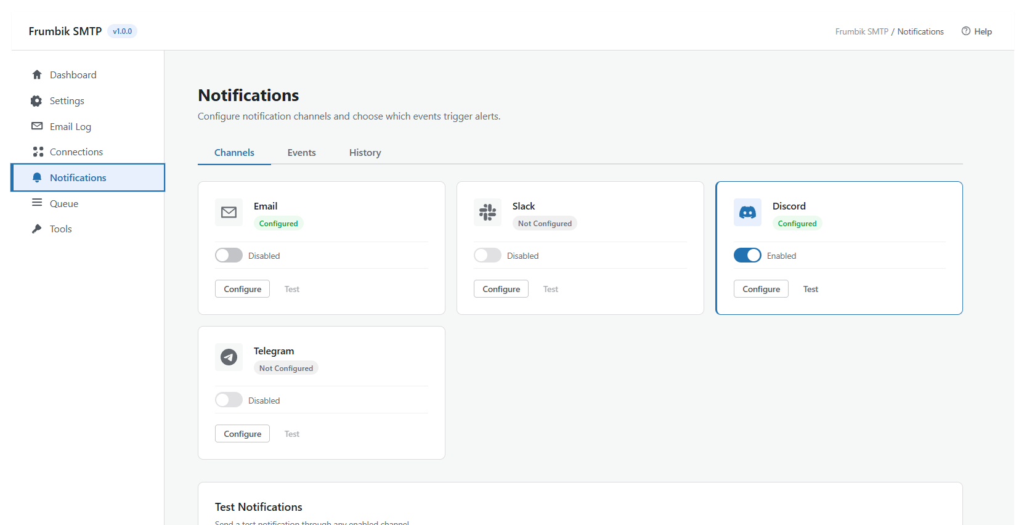Enable the Telegram channel toggle
This screenshot has height=525, width=1027.
click(x=229, y=400)
